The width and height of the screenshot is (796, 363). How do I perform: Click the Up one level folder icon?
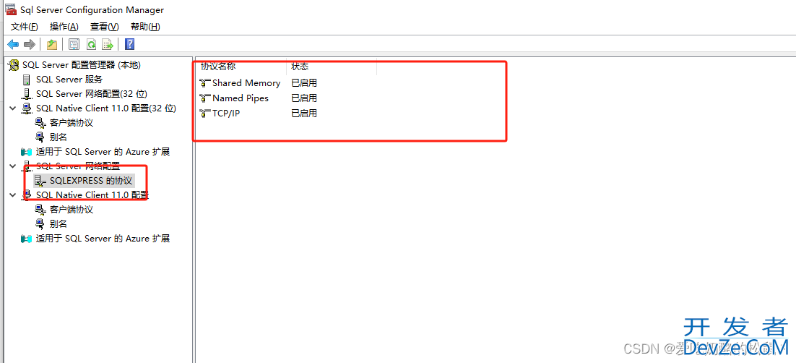tap(52, 45)
